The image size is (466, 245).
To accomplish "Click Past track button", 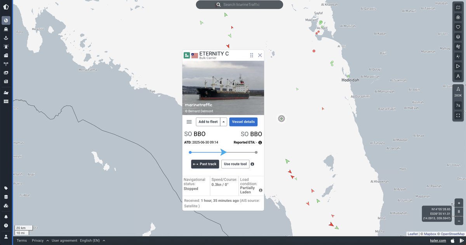I will click(x=205, y=164).
